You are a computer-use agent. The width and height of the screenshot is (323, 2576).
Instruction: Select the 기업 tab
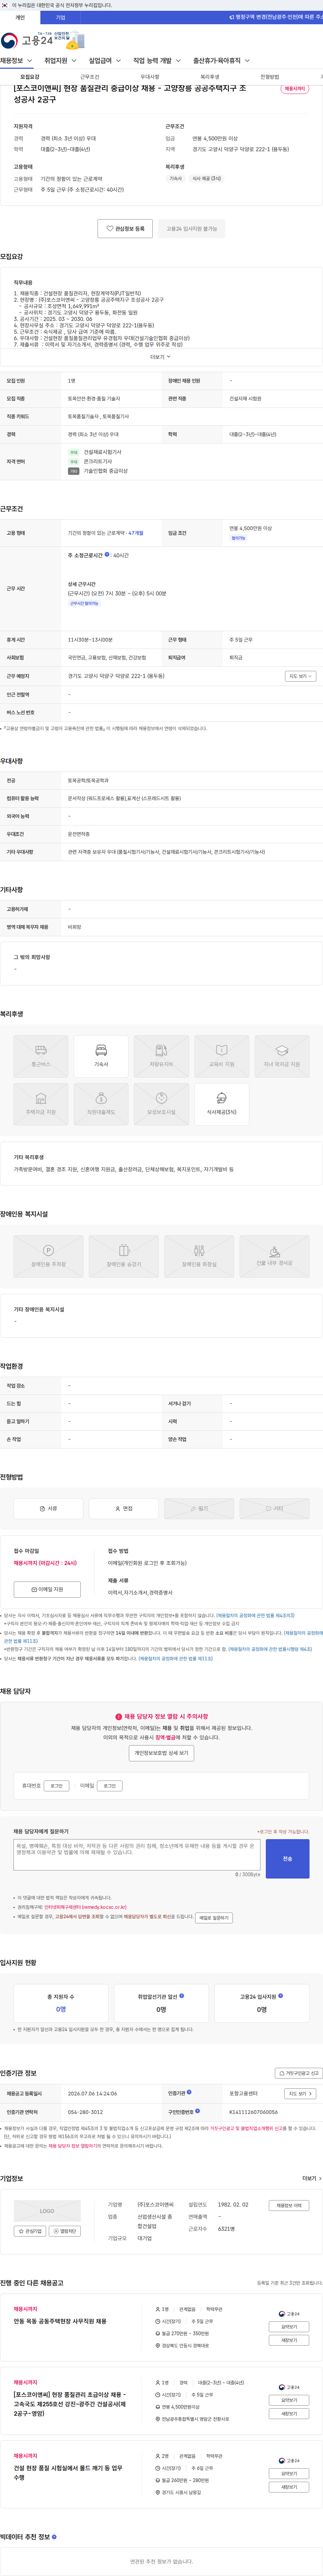60,17
